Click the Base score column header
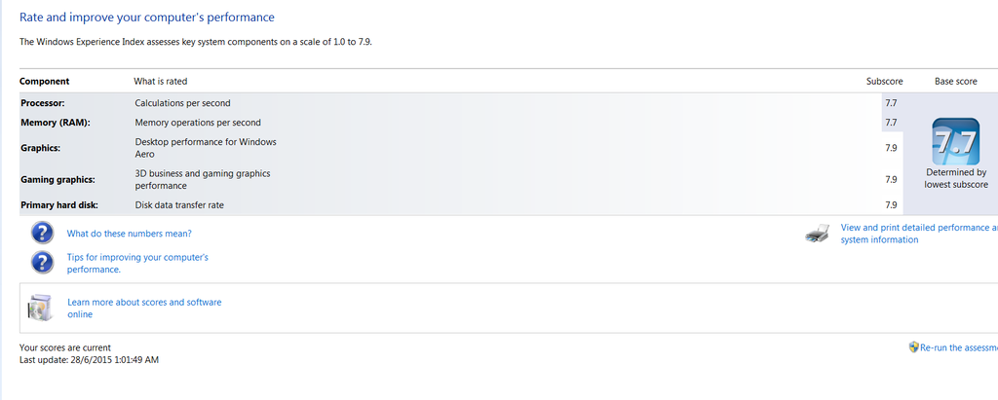The height and width of the screenshot is (400, 998). (x=955, y=82)
